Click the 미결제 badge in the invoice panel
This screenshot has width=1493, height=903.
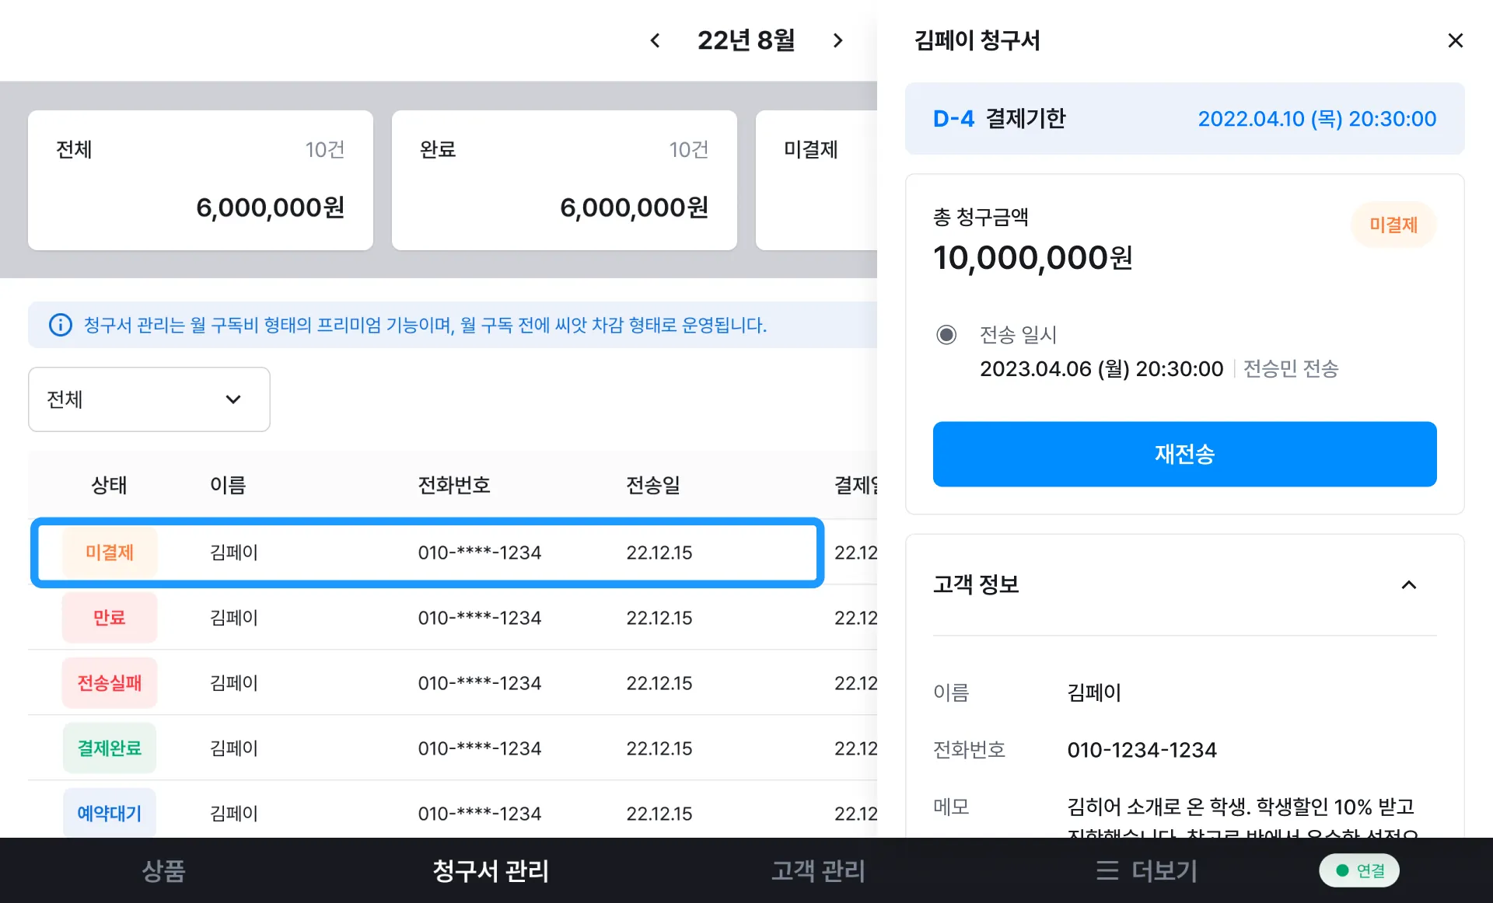coord(1393,225)
